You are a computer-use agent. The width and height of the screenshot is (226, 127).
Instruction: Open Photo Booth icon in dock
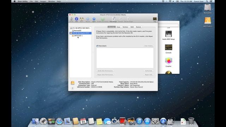[x=123, y=121]
